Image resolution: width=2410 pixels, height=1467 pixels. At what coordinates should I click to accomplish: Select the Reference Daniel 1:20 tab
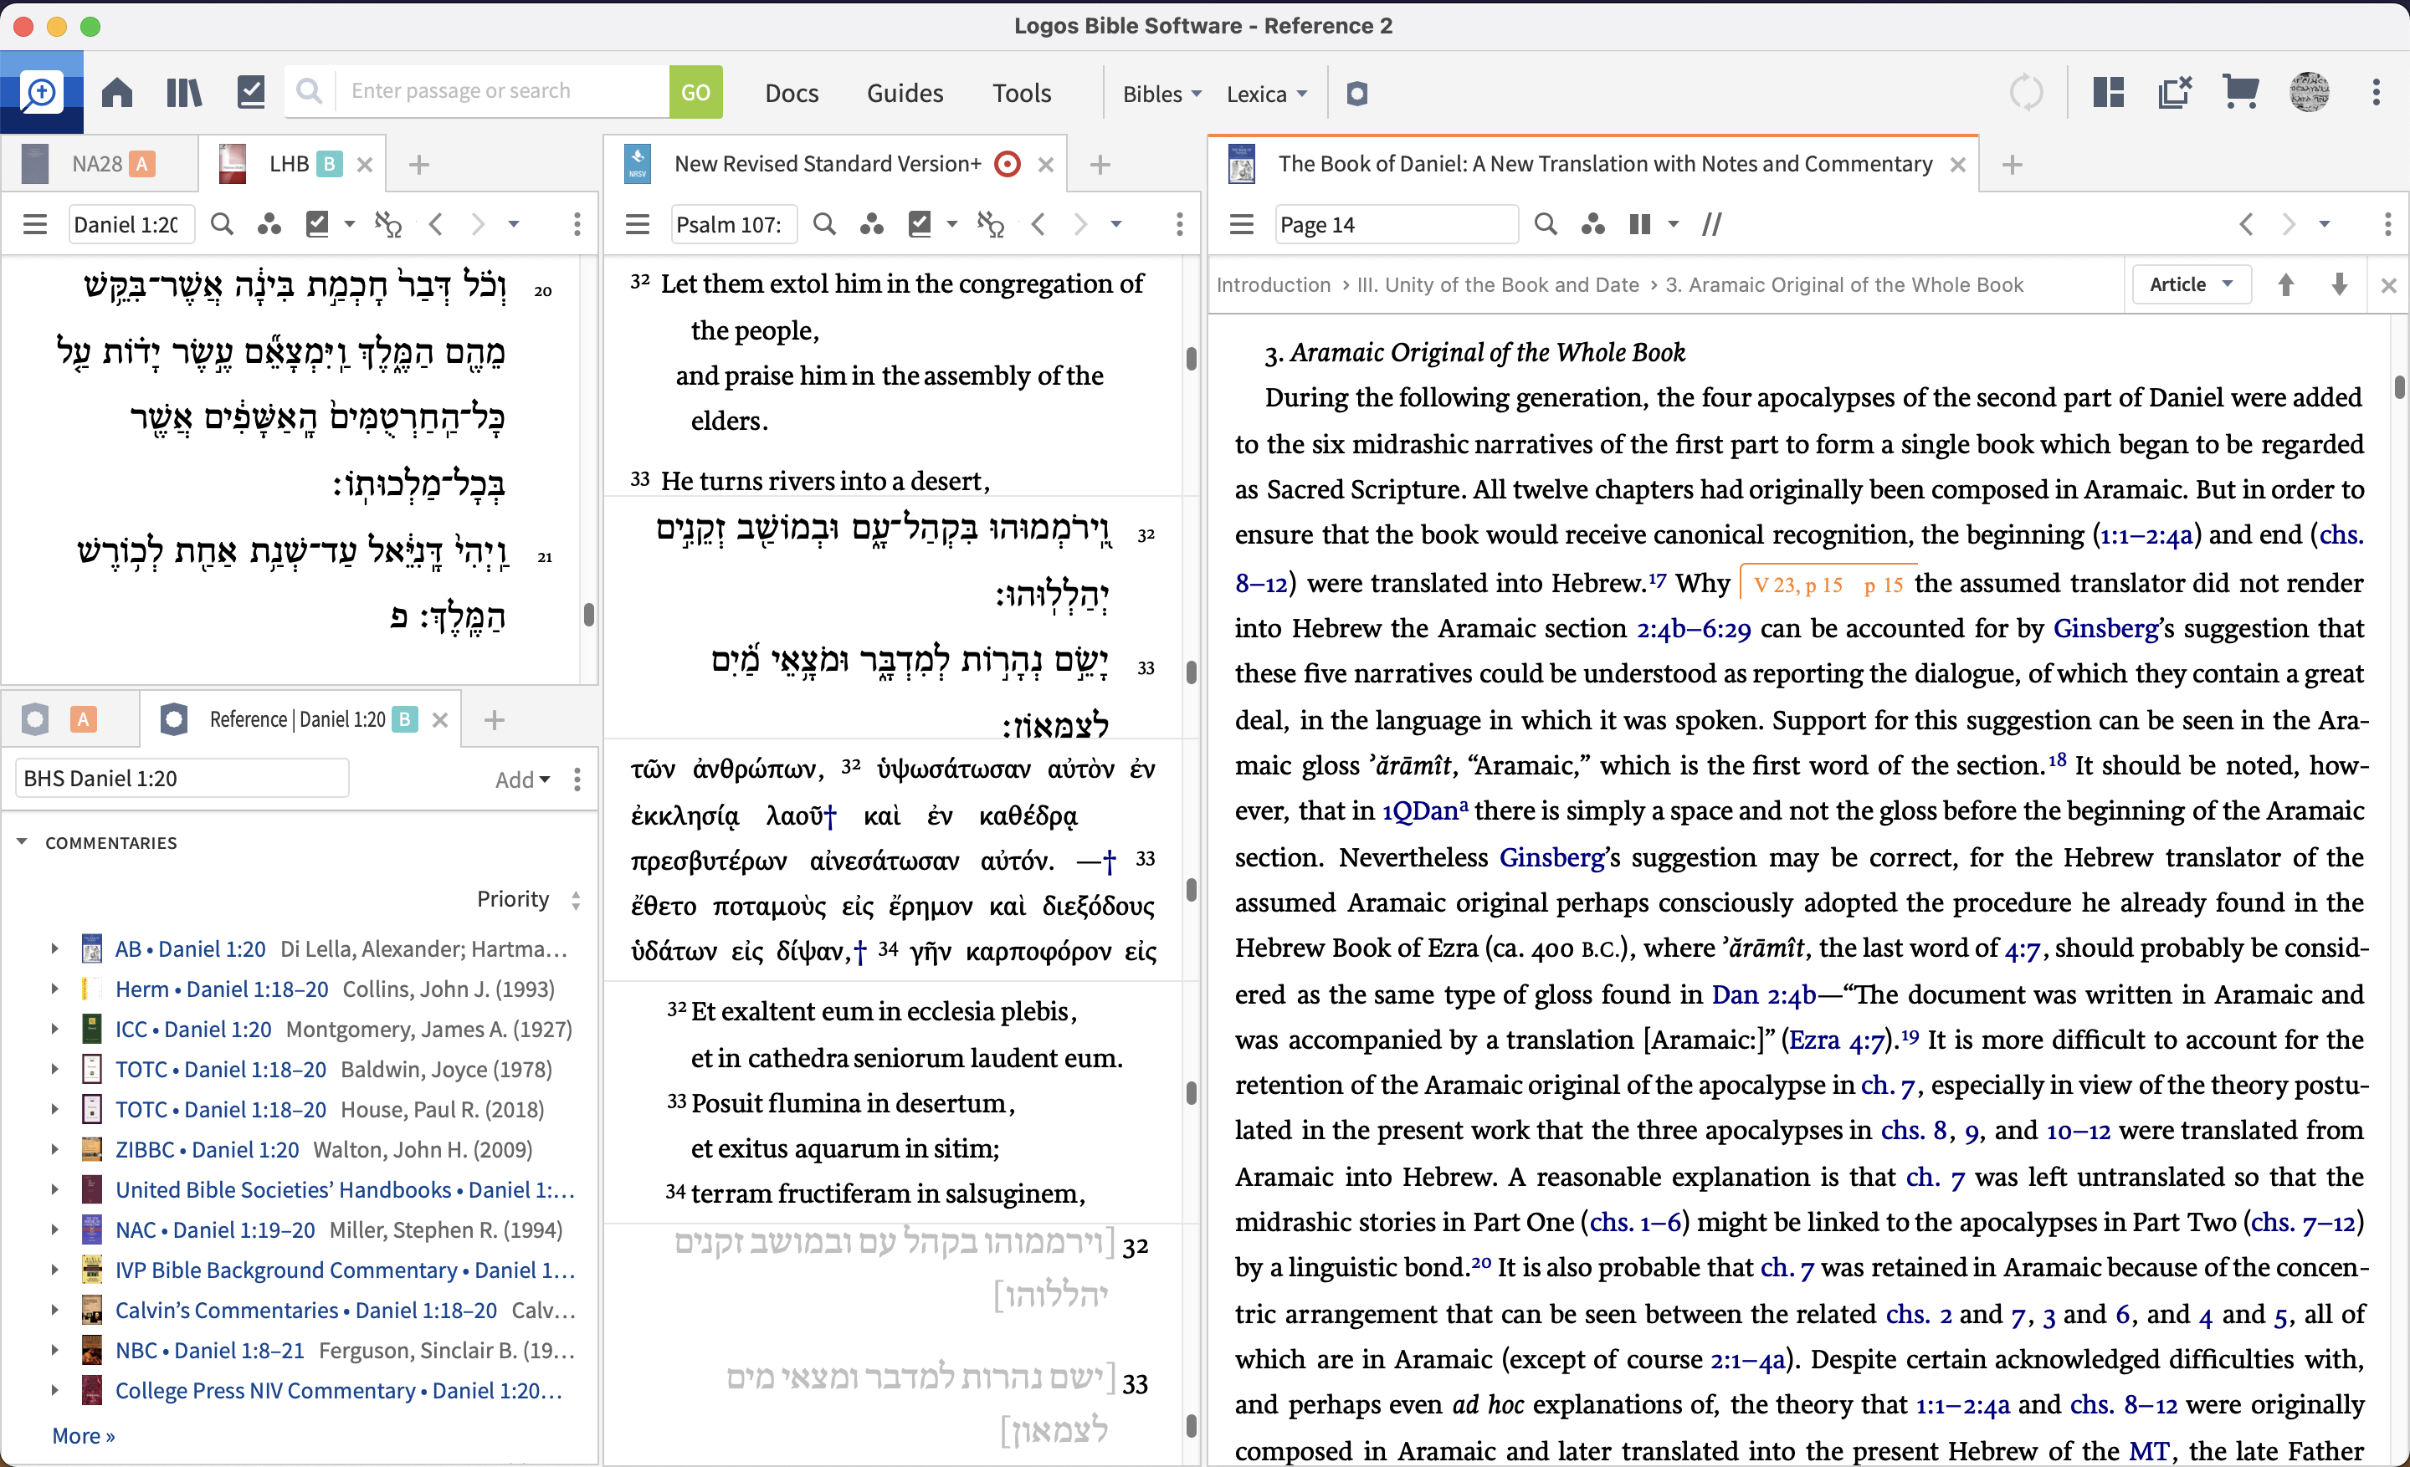click(x=297, y=719)
